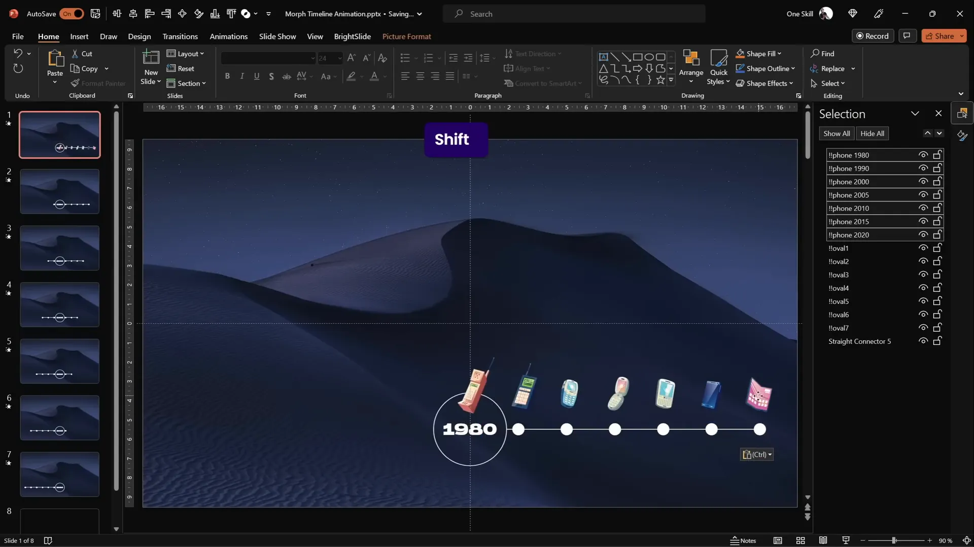Viewport: 974px width, 547px height.
Task: Click the Comments icon near Record
Action: [907, 36]
